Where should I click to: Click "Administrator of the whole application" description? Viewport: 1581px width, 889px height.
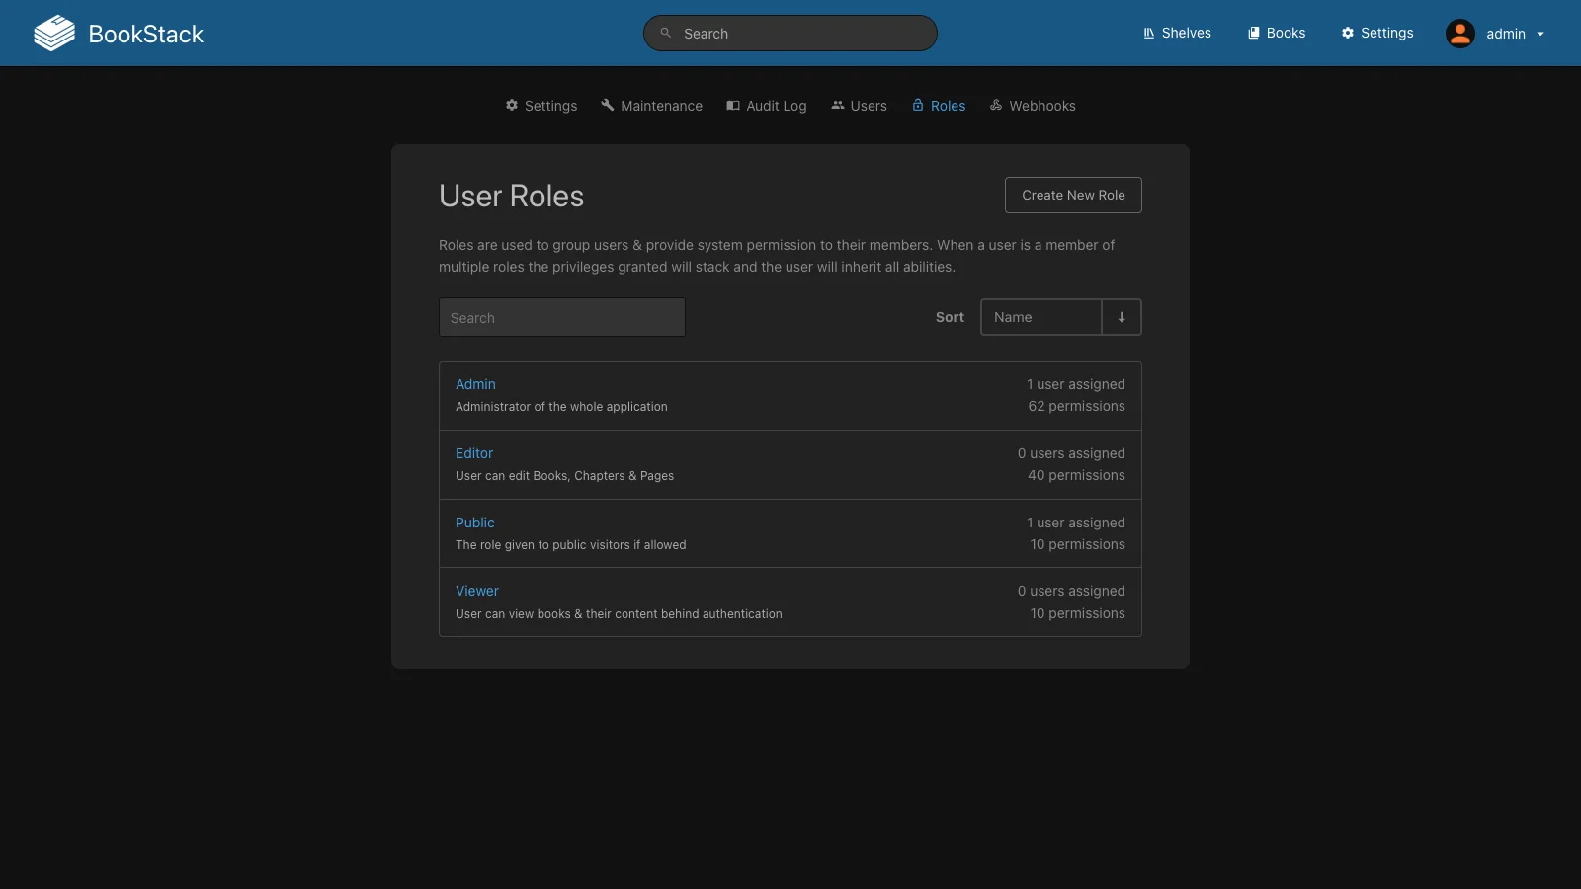coord(561,407)
